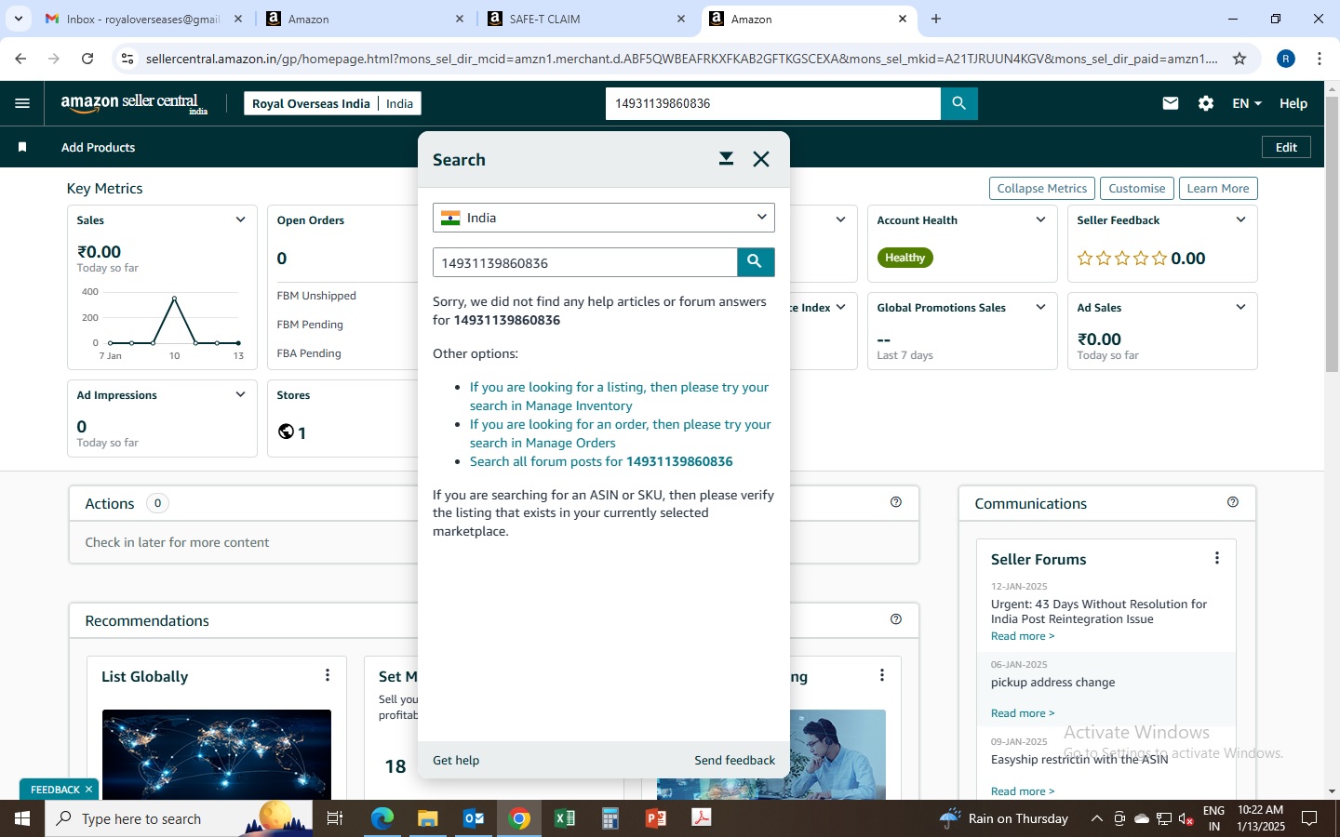Open Outlook from the taskbar
The width and height of the screenshot is (1340, 837).
[x=474, y=818]
